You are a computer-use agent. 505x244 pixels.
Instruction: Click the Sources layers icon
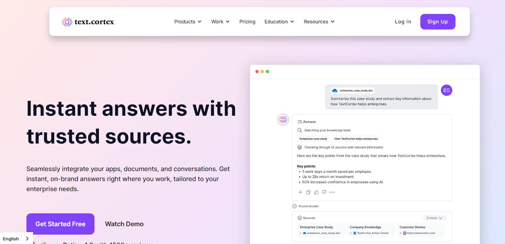coord(300,218)
